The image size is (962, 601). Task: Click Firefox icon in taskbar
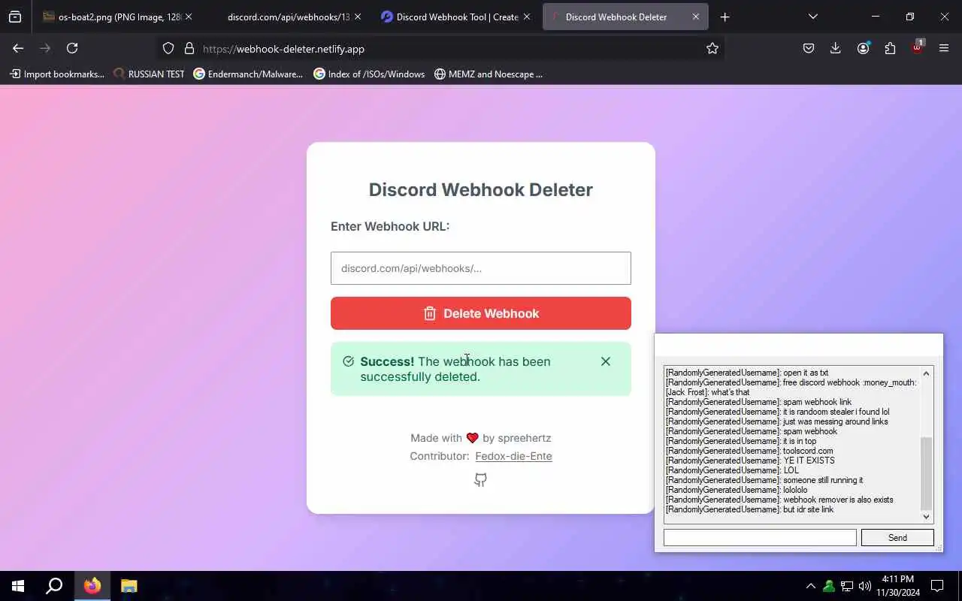92,586
